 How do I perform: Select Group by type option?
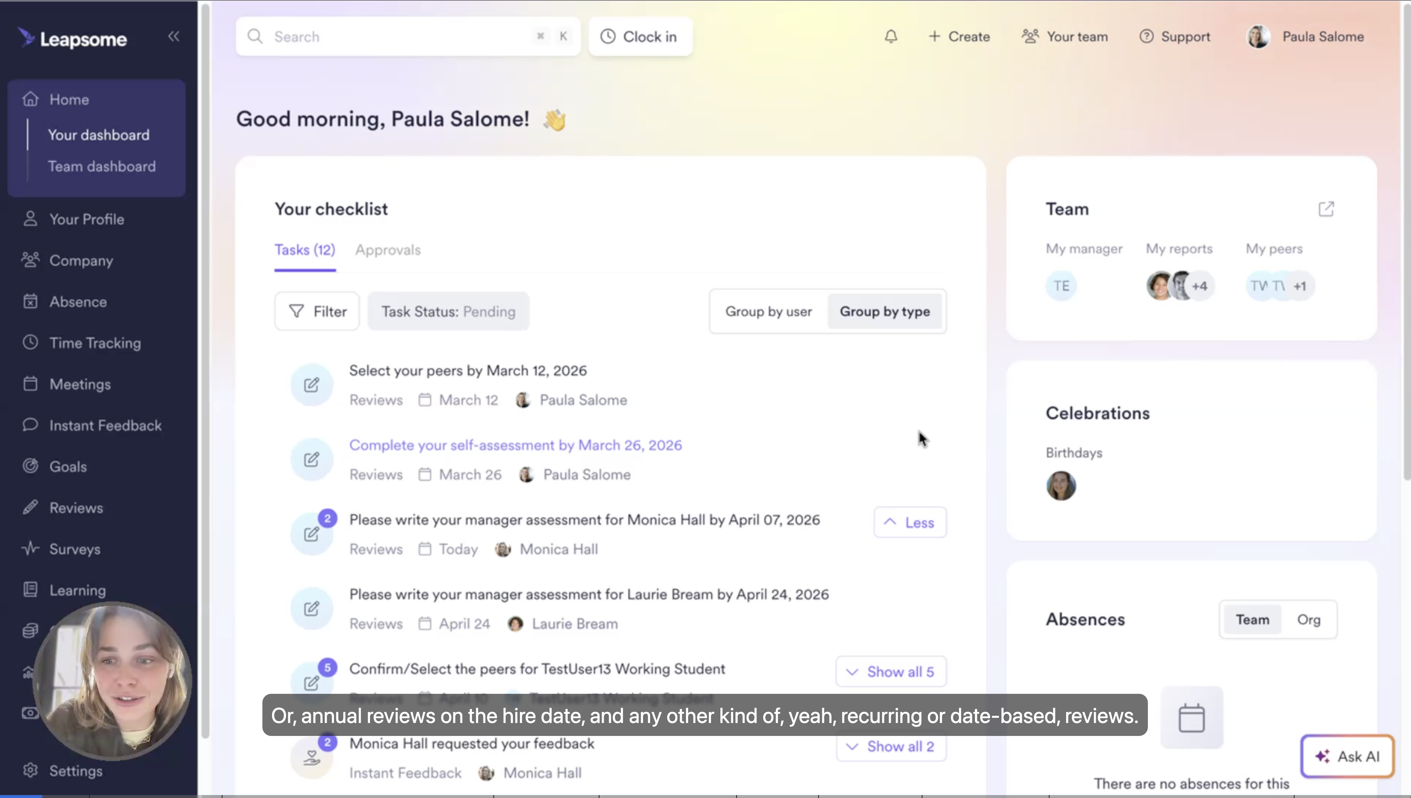click(x=884, y=311)
